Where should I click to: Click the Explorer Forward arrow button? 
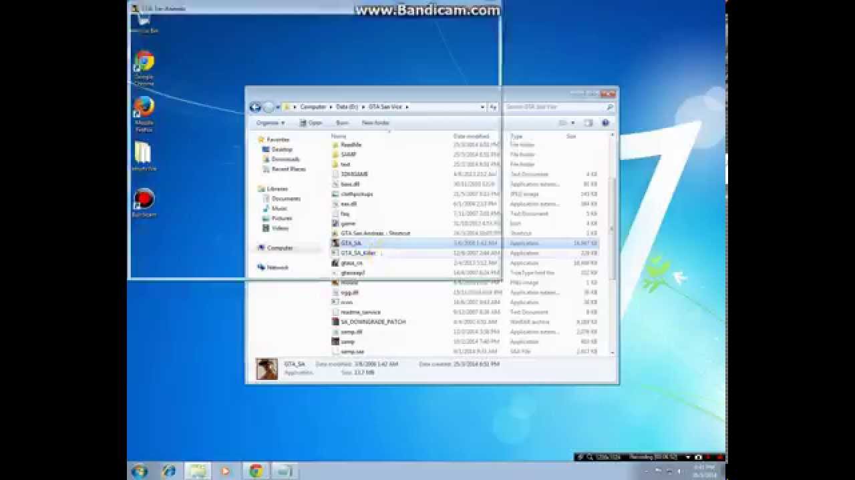(x=268, y=107)
